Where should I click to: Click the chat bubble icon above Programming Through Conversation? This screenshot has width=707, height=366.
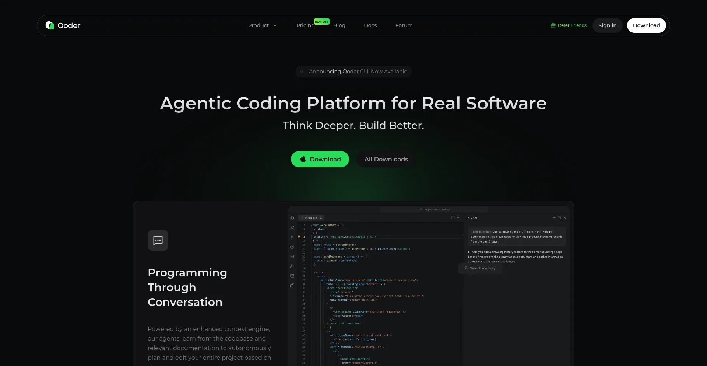(158, 240)
